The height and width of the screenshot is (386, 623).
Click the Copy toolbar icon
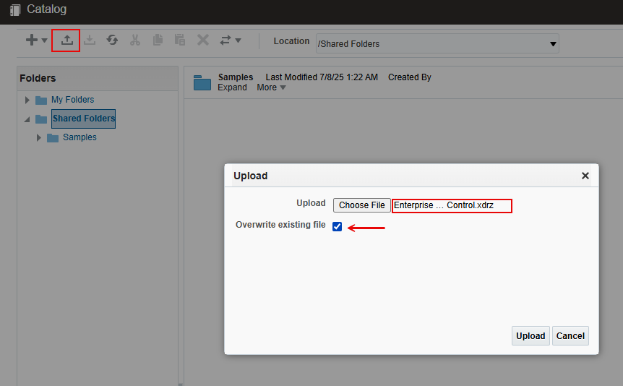pyautogui.click(x=158, y=40)
